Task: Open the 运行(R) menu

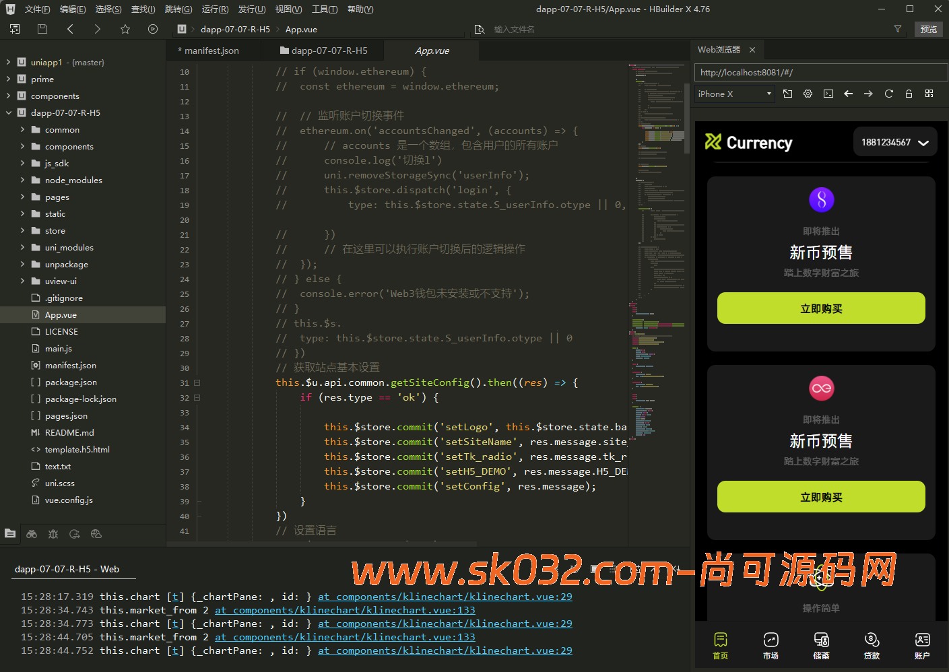Action: (x=215, y=9)
